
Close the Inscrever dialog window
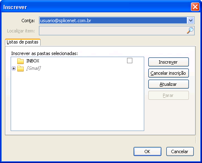pos(195,7)
